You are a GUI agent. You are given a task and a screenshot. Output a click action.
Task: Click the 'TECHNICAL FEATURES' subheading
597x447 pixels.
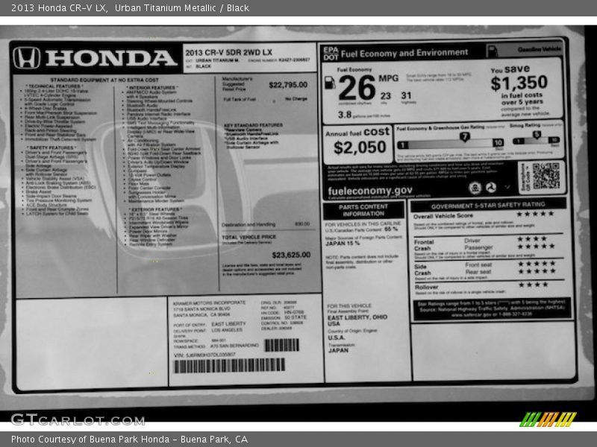(54, 86)
